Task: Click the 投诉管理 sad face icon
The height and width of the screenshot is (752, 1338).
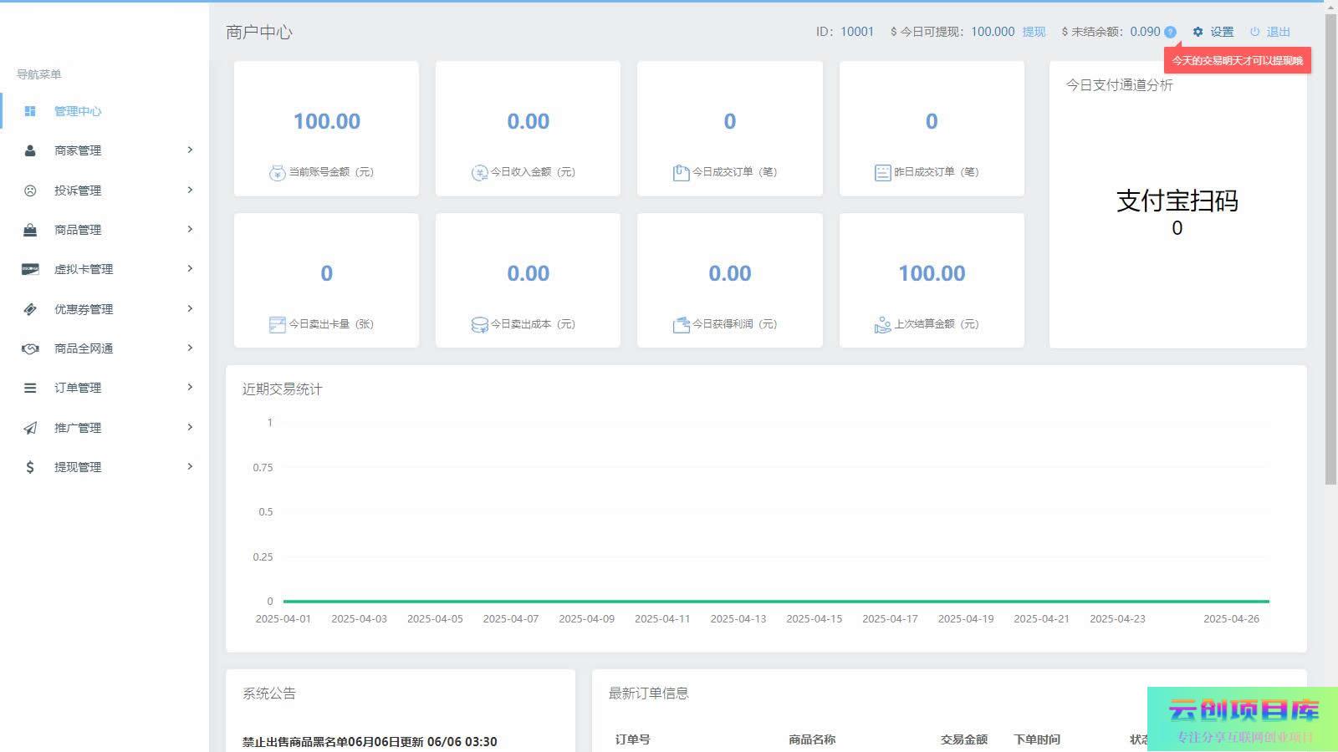Action: point(30,191)
